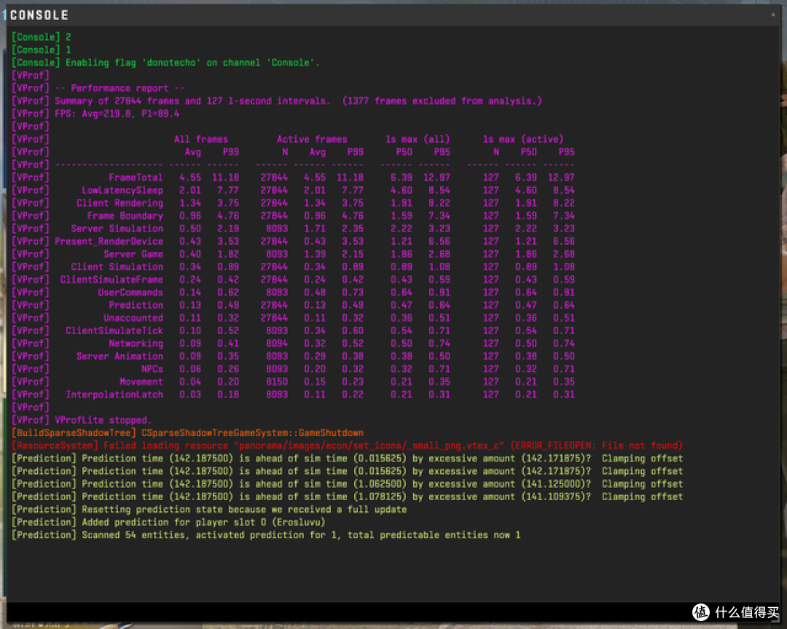Image resolution: width=787 pixels, height=629 pixels.
Task: Select the "Unaccounted" row label
Action: click(133, 318)
